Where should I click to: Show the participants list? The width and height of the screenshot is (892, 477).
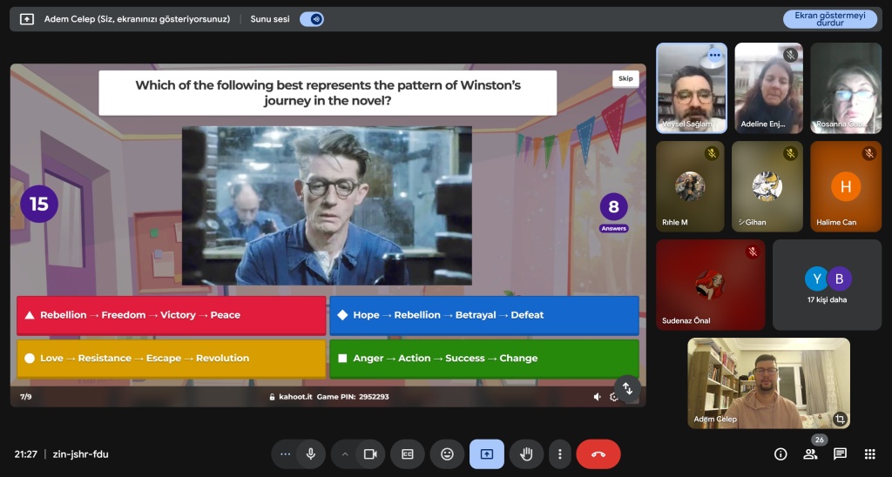pyautogui.click(x=810, y=454)
